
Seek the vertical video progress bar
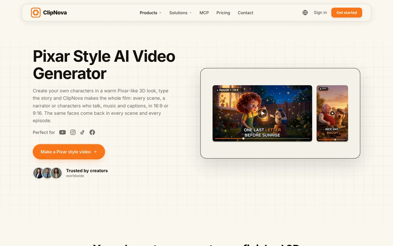(332, 140)
